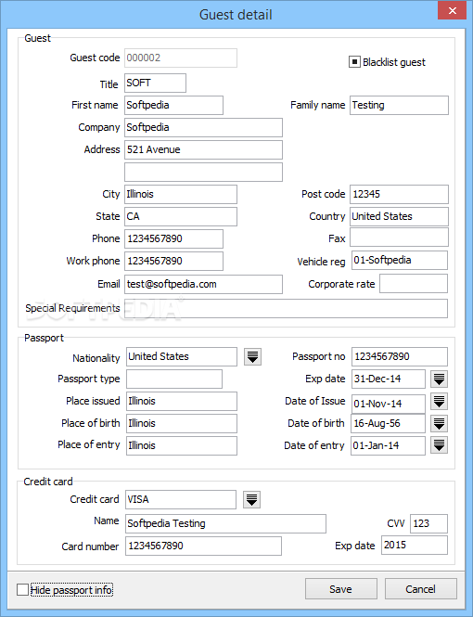Click the empty Fax field
Screen dimensions: 473x617
coord(399,238)
